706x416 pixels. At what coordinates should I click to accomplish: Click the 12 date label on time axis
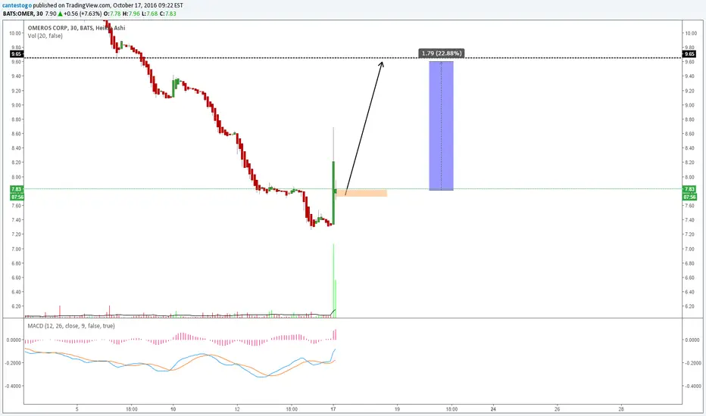coord(237,408)
